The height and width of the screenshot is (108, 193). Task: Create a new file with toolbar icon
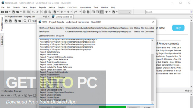tap(14, 12)
